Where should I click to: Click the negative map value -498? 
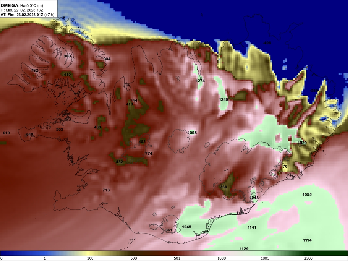(267, 43)
